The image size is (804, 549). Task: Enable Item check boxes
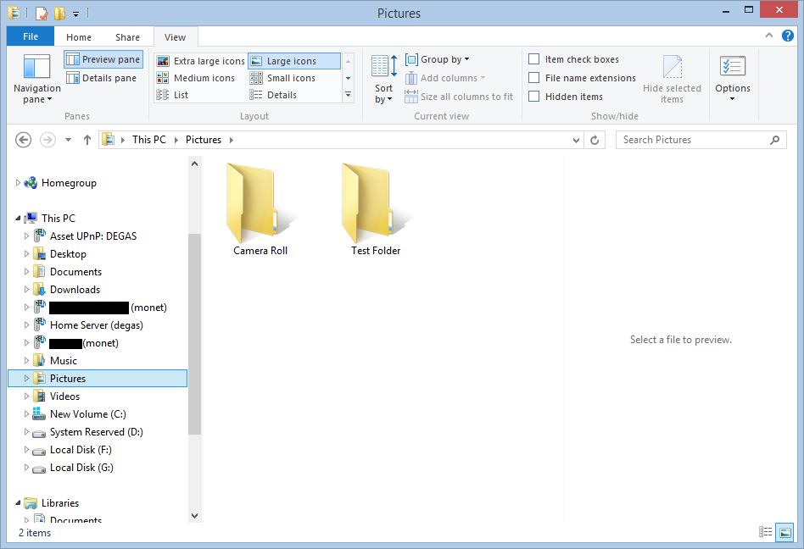(534, 59)
